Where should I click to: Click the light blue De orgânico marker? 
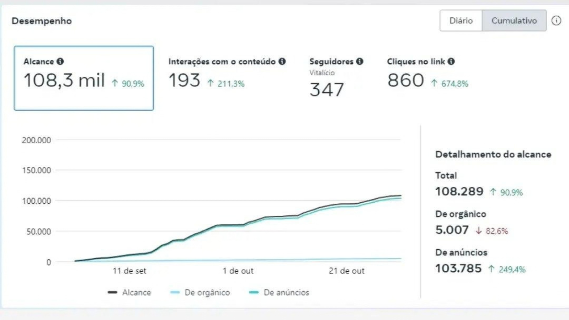tap(175, 293)
